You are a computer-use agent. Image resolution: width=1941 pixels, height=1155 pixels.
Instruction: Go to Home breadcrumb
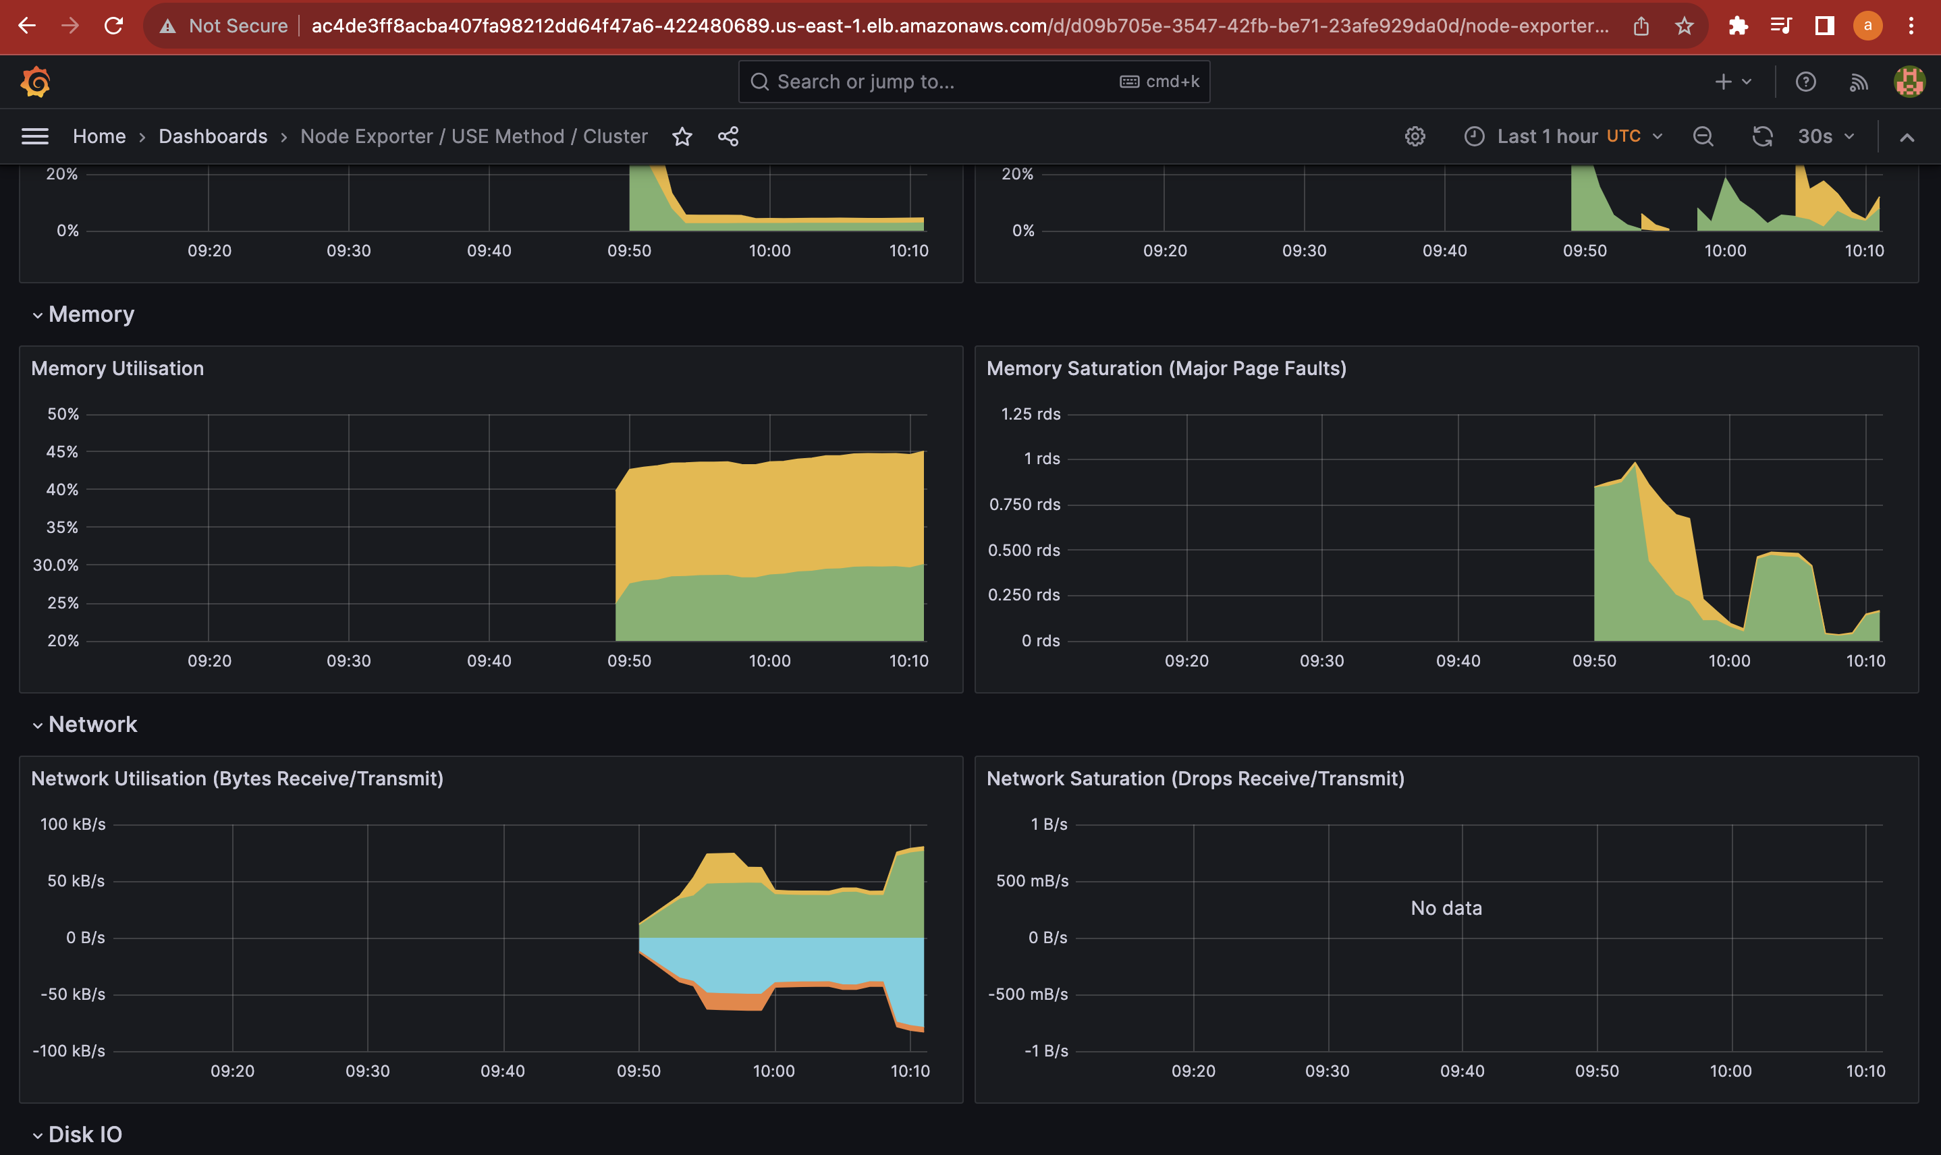pyautogui.click(x=99, y=137)
